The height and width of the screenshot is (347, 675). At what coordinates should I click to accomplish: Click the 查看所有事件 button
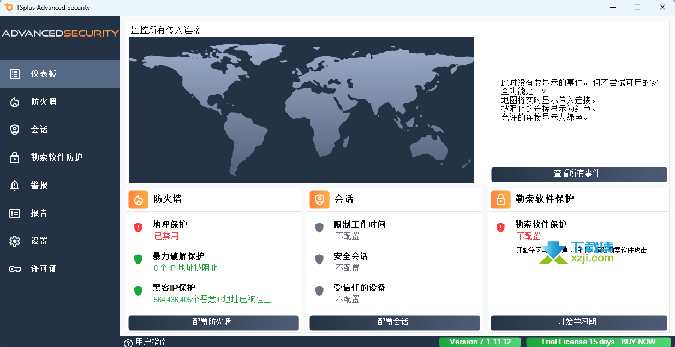click(579, 174)
